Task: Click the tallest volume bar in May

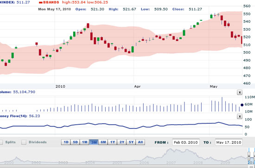Action: [222, 104]
